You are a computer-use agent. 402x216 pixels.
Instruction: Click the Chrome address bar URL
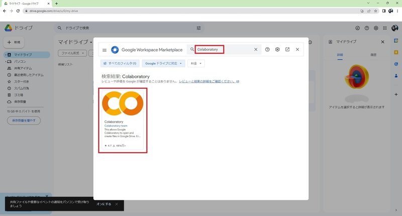[54, 11]
